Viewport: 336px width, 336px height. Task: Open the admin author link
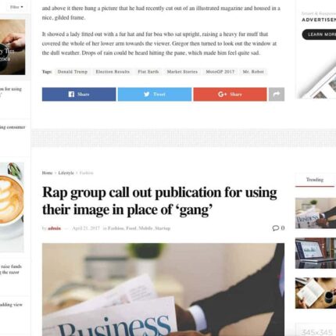pos(54,228)
